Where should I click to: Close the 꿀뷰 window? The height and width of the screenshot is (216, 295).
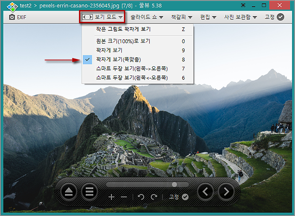click(x=280, y=5)
